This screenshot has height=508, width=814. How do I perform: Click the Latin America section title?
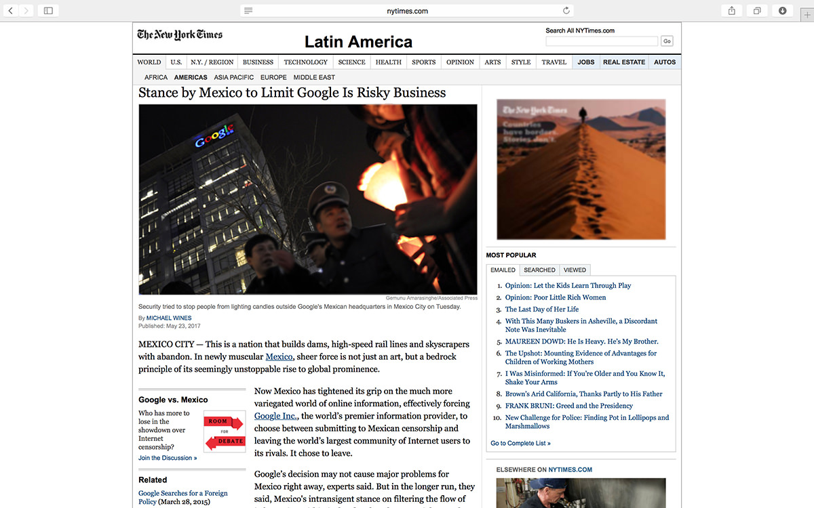tap(358, 42)
